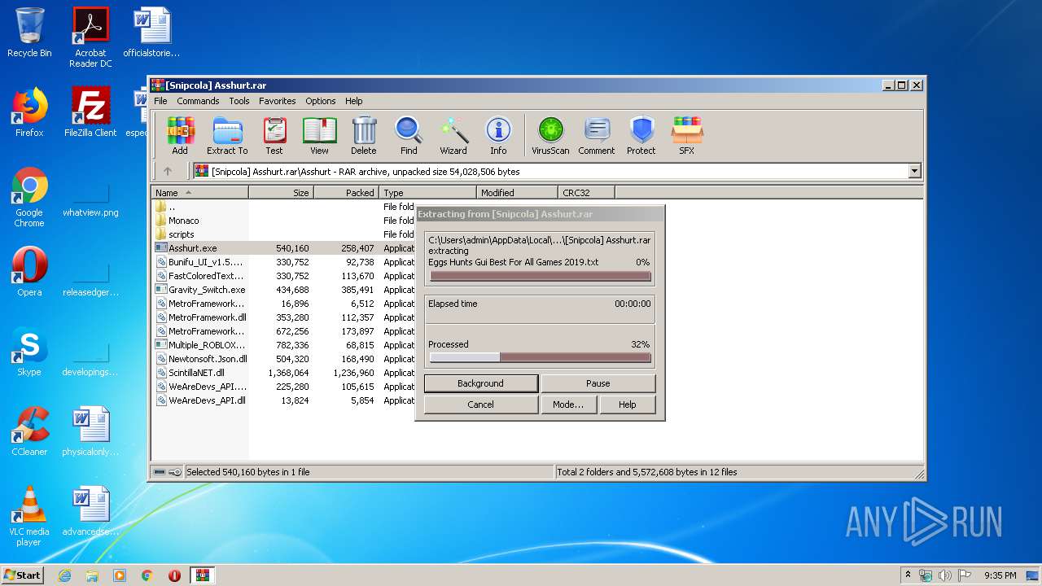Screen dimensions: 1042x586
Task: Pause the extraction
Action: 598,383
